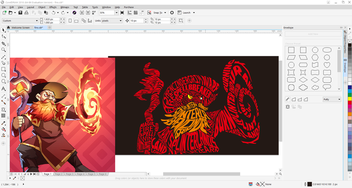Publish to PDF icon
This screenshot has height=188, width=352.
point(94,13)
